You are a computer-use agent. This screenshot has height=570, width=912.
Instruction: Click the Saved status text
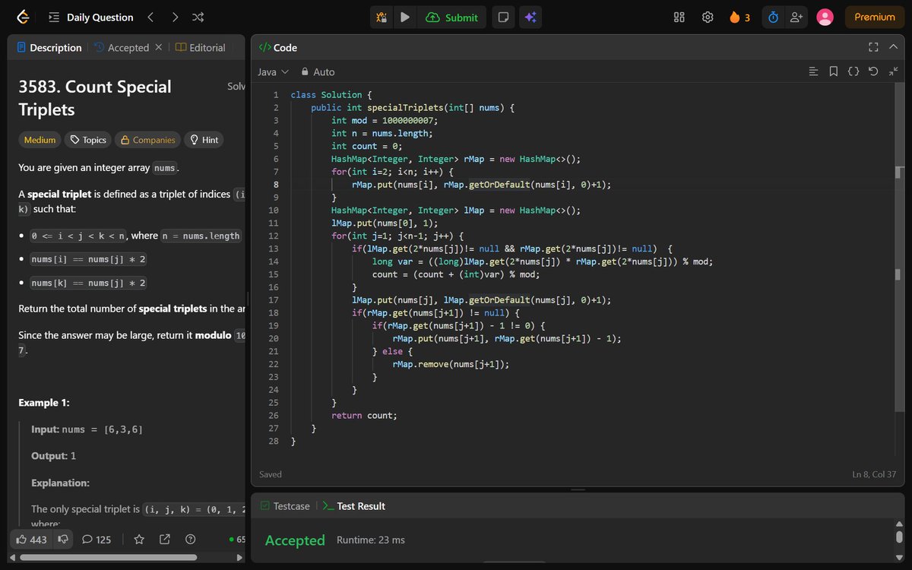tap(271, 474)
